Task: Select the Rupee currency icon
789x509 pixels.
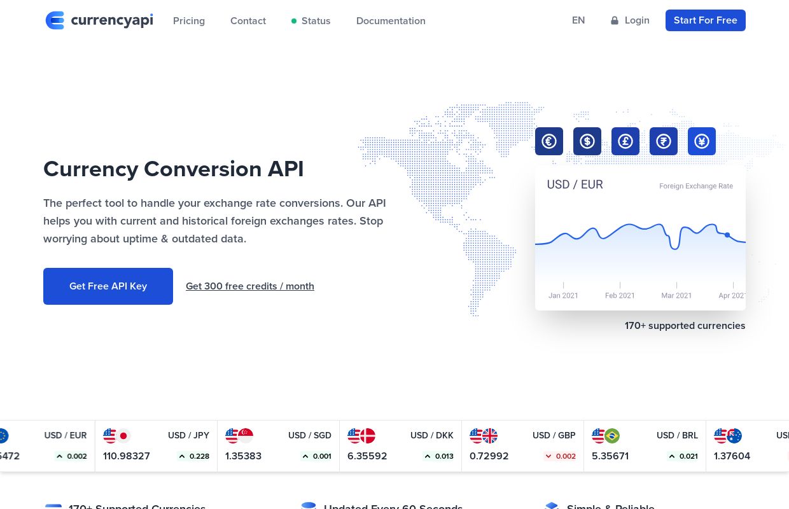Action: 664,141
